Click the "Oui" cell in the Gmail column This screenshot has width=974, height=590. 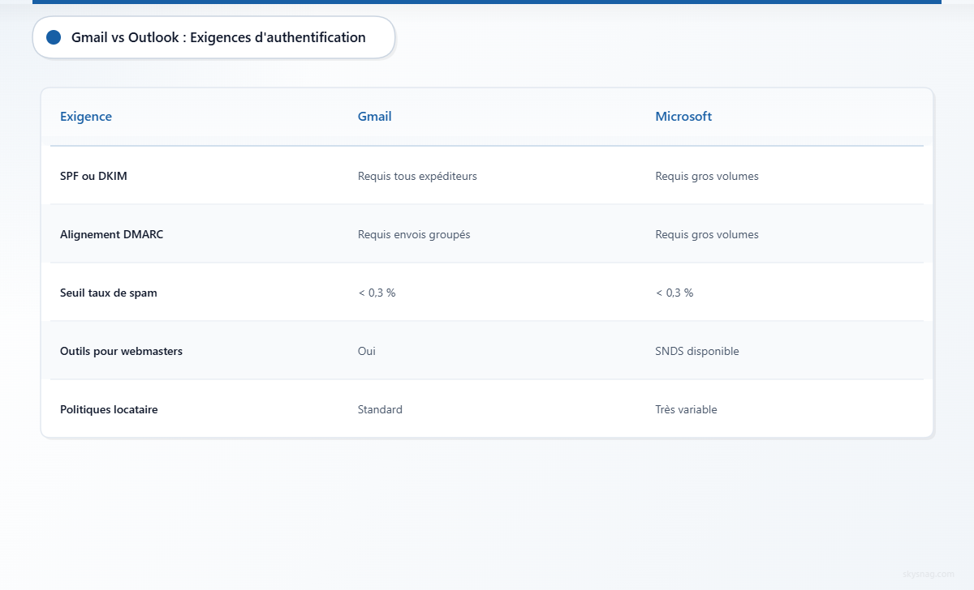(x=367, y=351)
